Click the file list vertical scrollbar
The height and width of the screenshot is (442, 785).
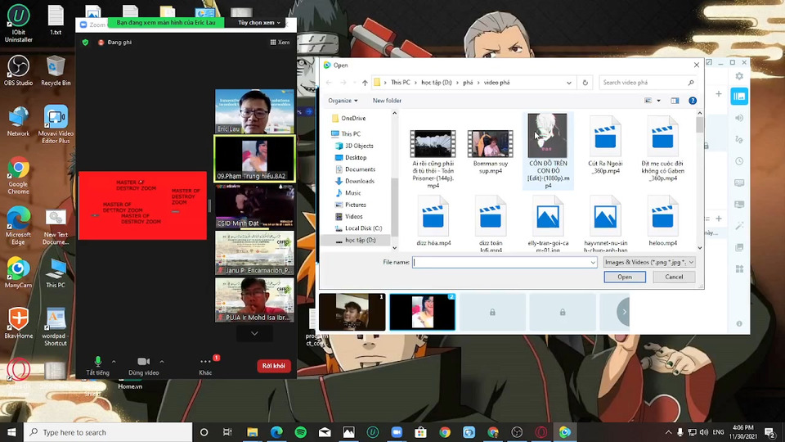pyautogui.click(x=699, y=180)
